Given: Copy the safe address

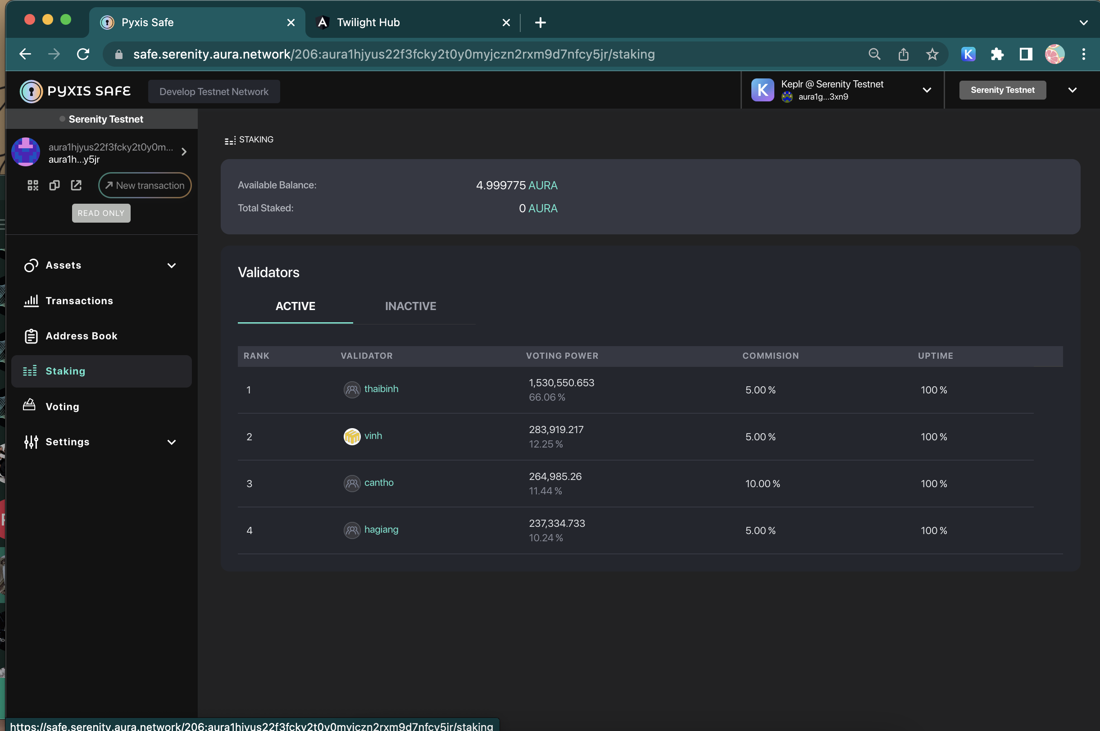Looking at the screenshot, I should [x=55, y=185].
